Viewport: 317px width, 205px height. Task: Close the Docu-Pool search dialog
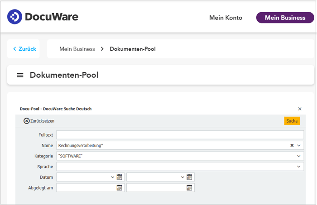pyautogui.click(x=300, y=109)
